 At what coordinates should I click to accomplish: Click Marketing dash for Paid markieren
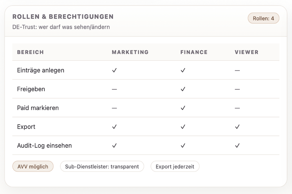114,108
